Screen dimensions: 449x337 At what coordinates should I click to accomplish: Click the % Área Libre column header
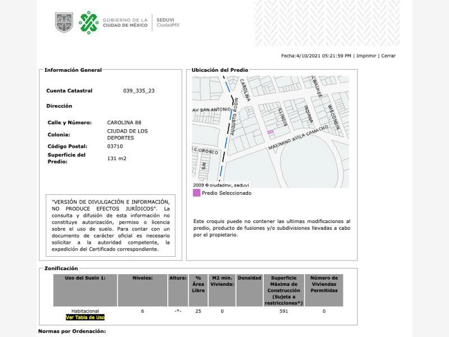(198, 290)
